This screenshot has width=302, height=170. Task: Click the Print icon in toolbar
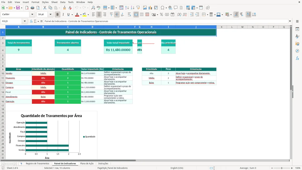(x=32, y=8)
